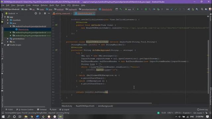212x119 pixels.
Task: Collapse the java folder node
Action: [x=8, y=23]
